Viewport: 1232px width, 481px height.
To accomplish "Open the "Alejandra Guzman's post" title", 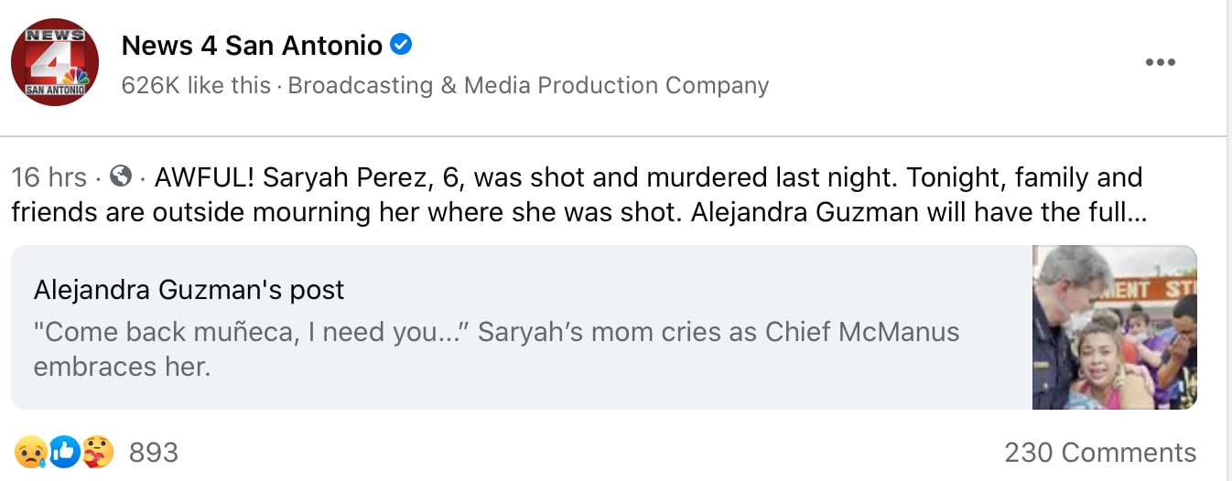I will pyautogui.click(x=189, y=290).
